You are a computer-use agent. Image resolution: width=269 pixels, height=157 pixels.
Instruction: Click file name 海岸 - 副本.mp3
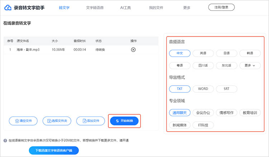(28, 50)
